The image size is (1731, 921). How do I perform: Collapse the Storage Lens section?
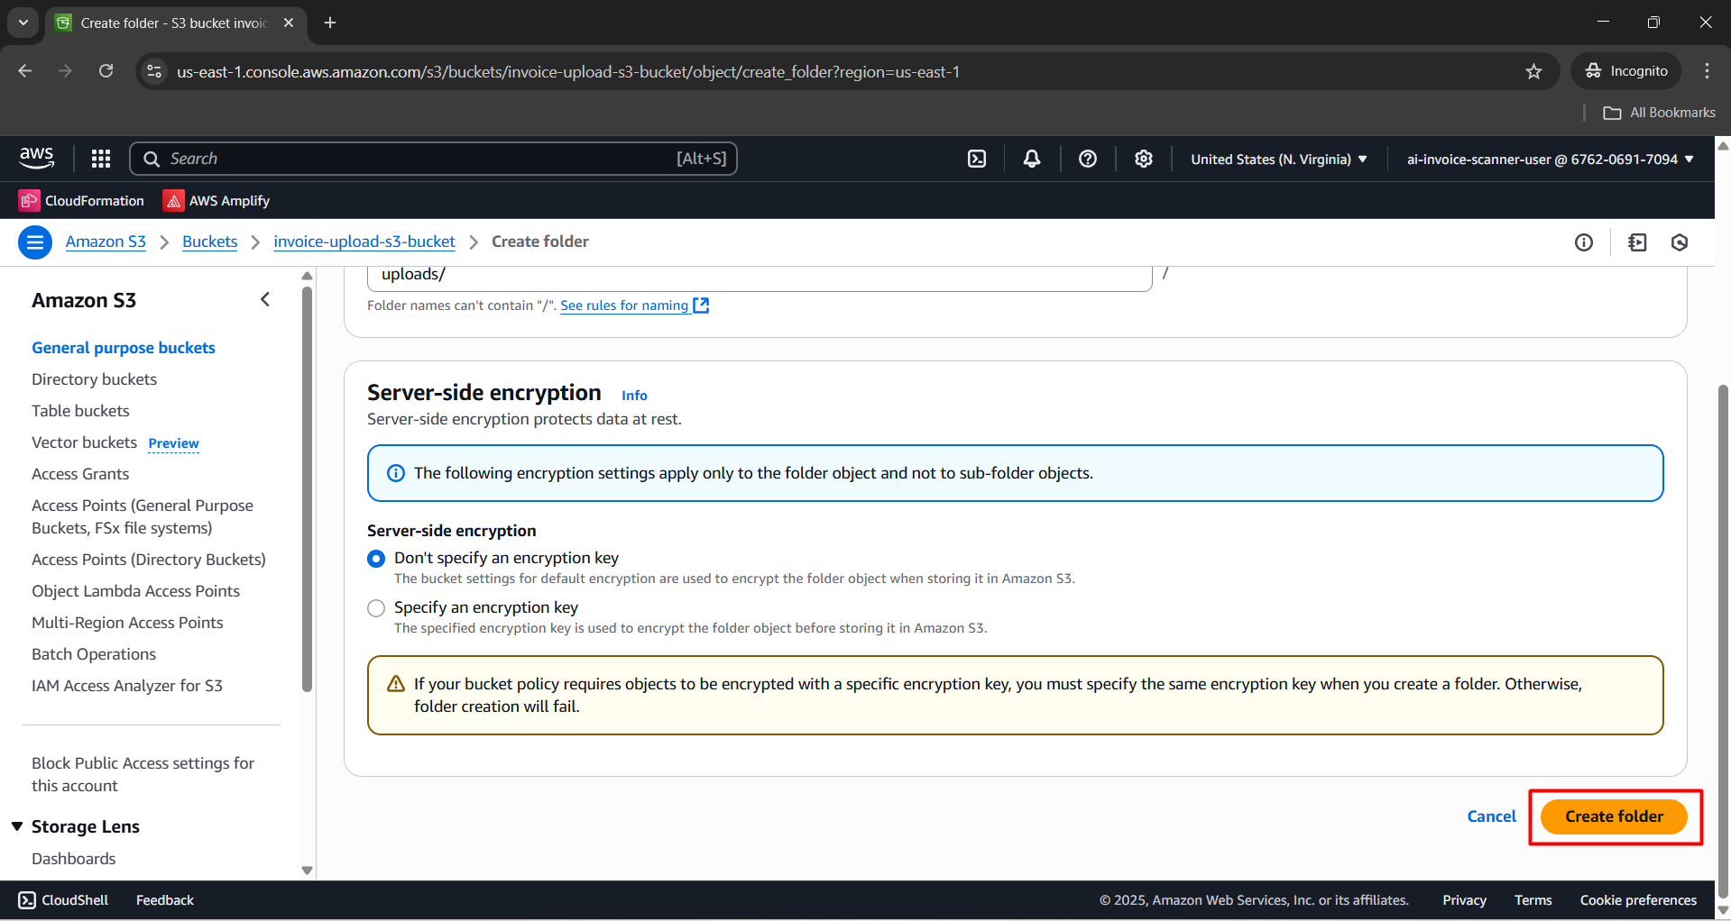click(x=17, y=826)
